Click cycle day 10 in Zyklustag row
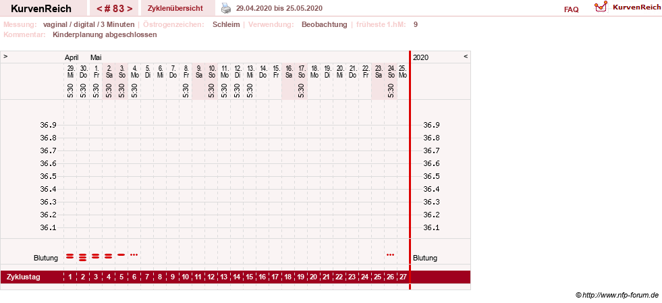 click(186, 277)
